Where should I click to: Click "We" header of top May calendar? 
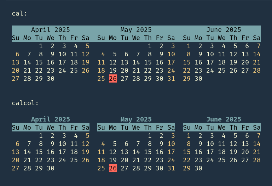tap(136, 38)
